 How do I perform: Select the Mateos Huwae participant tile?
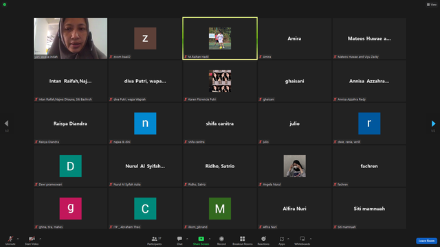click(369, 38)
